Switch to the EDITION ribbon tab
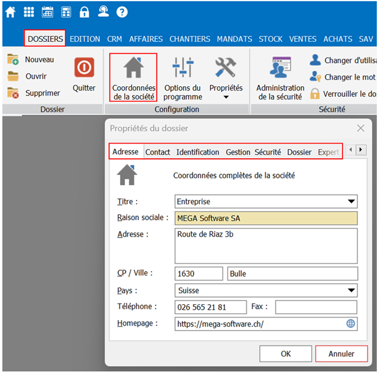Image resolution: width=378 pixels, height=373 pixels. click(x=85, y=39)
